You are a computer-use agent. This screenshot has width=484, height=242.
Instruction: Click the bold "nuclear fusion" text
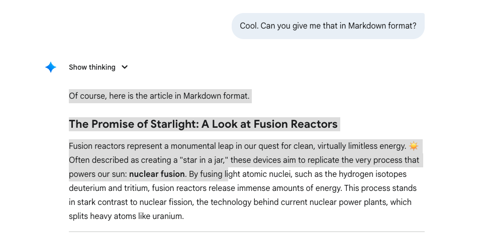click(157, 174)
